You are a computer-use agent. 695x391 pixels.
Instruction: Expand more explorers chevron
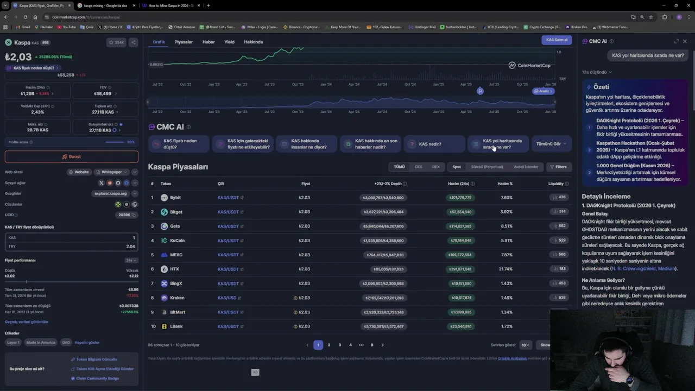point(135,193)
